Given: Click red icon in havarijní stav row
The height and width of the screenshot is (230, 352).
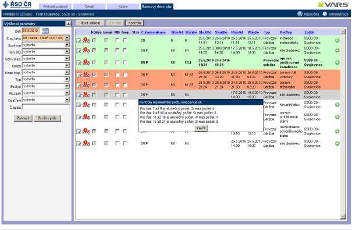Looking at the screenshot, I should [86, 104].
